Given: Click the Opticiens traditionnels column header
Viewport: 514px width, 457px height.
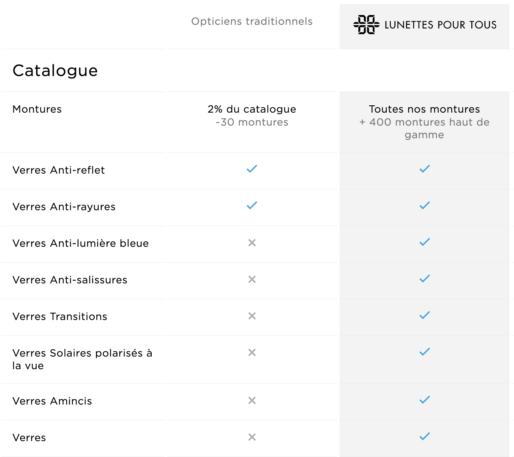Looking at the screenshot, I should tap(252, 21).
